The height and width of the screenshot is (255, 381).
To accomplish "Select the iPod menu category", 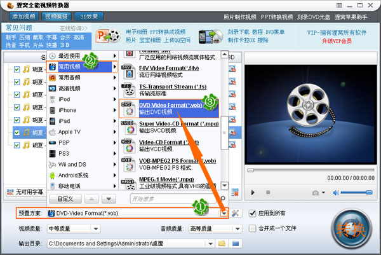I will [82, 99].
